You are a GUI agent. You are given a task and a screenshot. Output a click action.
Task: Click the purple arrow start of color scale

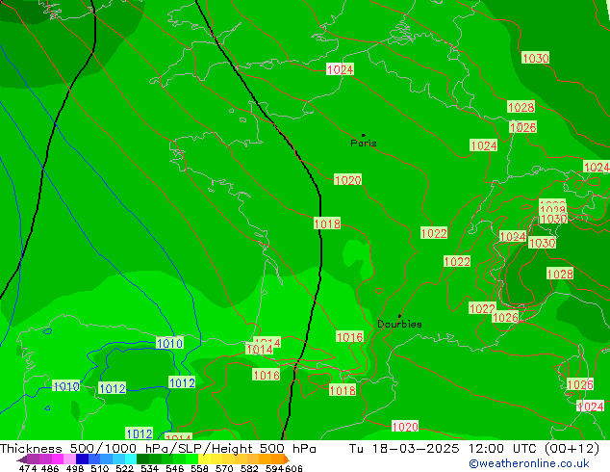[x=22, y=459]
